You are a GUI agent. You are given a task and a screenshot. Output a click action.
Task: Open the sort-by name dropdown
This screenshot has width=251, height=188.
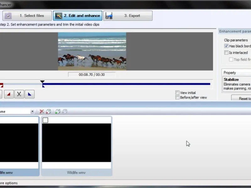click(32, 112)
